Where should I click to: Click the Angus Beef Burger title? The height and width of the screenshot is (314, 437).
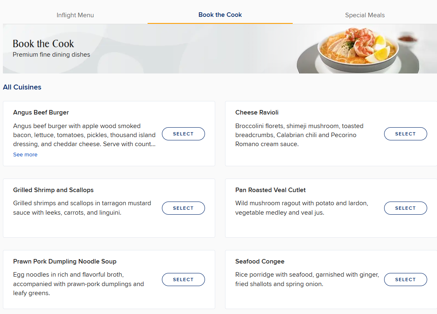point(41,112)
